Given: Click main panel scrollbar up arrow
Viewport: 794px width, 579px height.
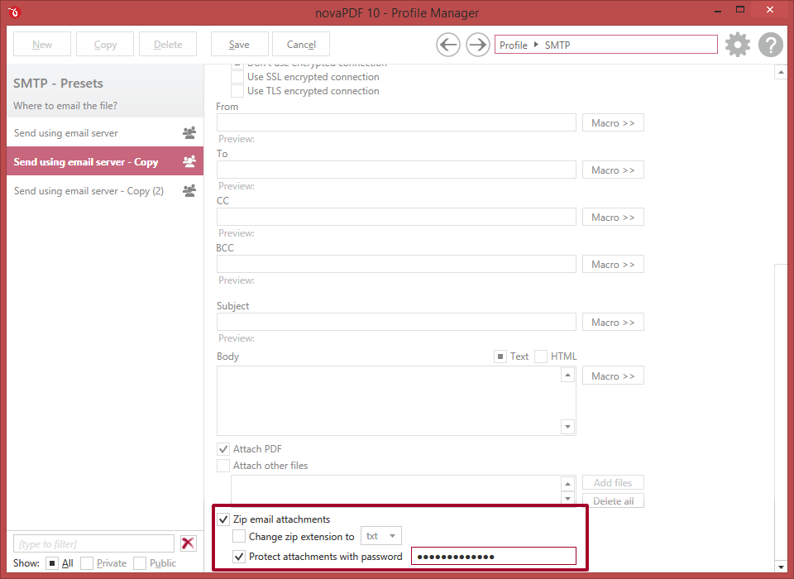Looking at the screenshot, I should point(780,73).
